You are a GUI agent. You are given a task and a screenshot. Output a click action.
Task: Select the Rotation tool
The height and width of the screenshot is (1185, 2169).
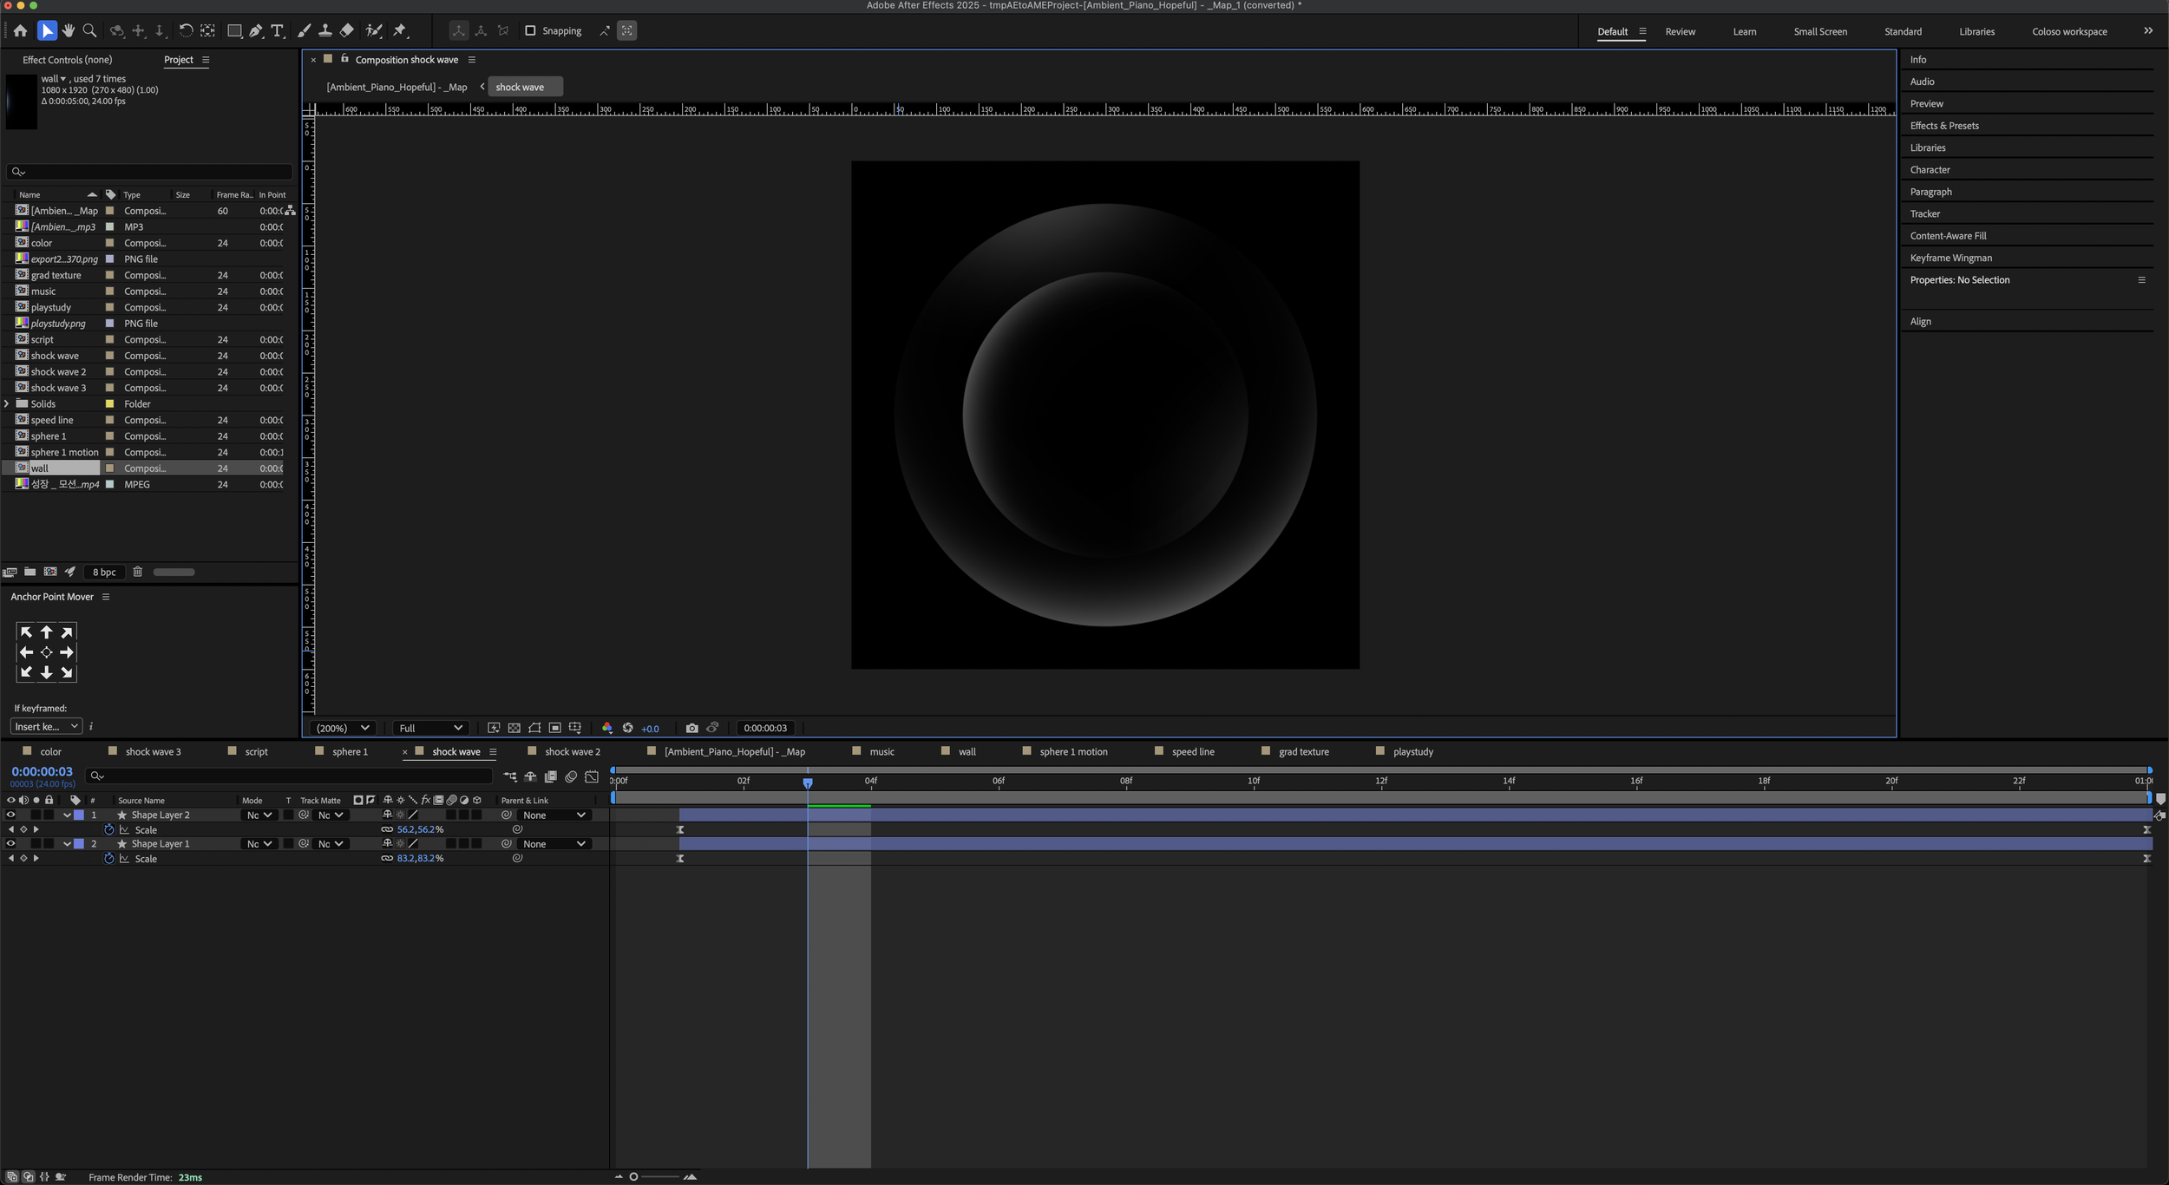click(186, 31)
